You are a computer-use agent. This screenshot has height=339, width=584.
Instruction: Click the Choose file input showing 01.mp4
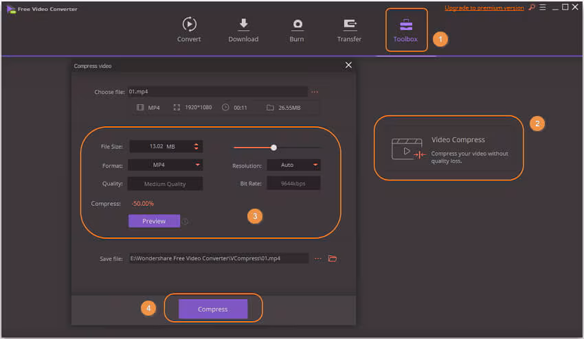click(218, 91)
